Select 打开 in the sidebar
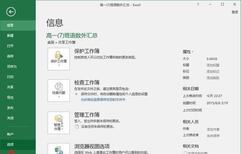 (x=18, y=46)
